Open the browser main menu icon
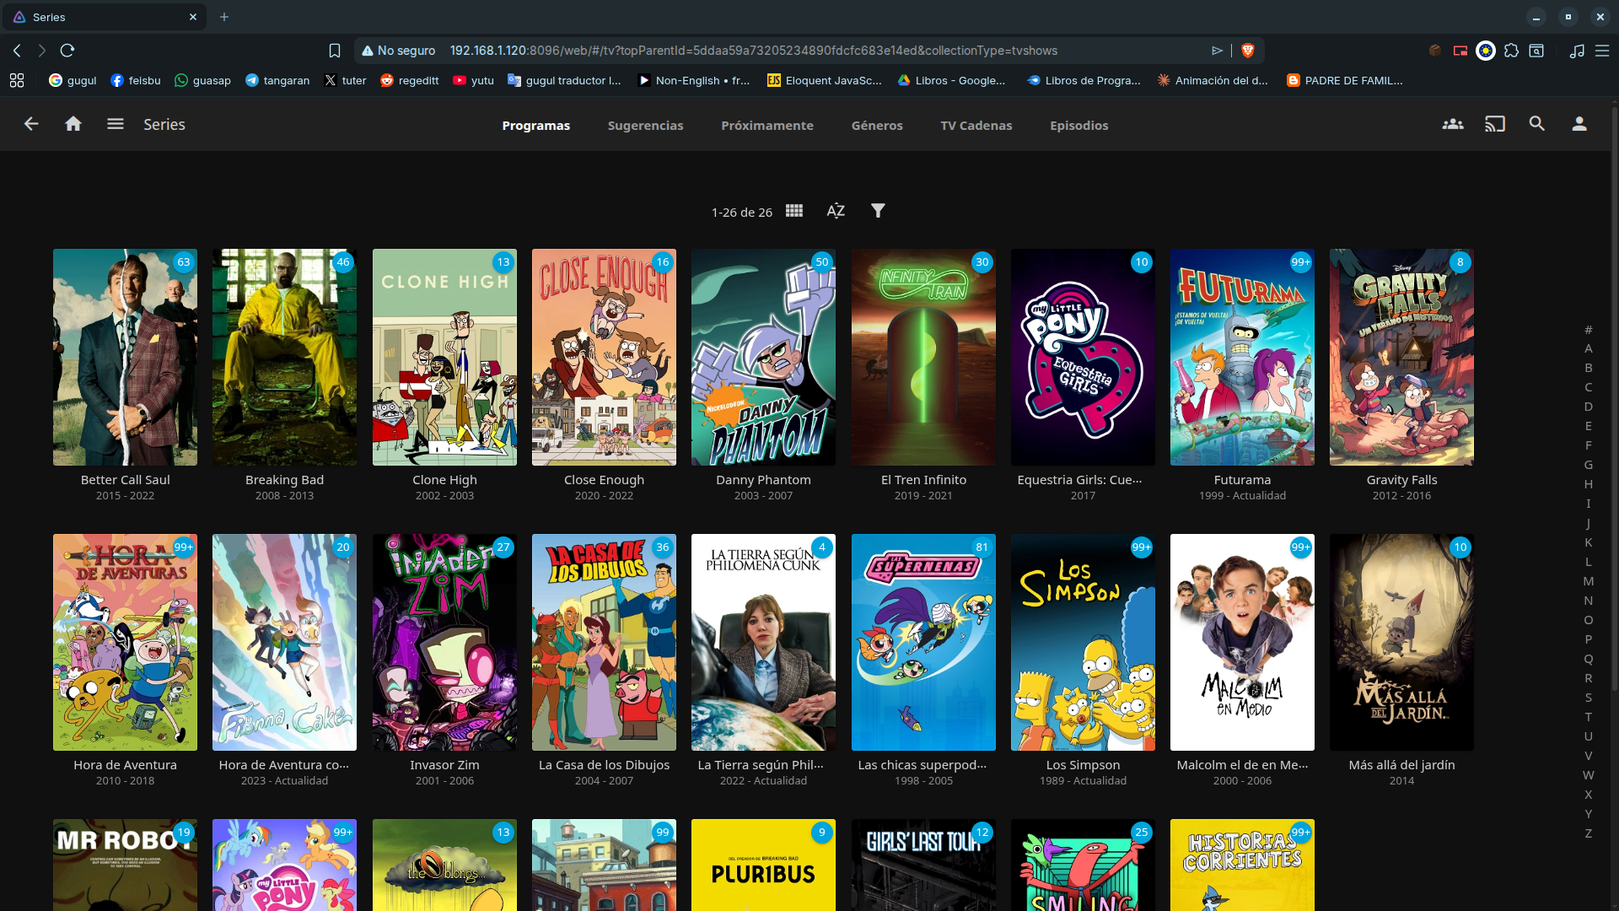Image resolution: width=1619 pixels, height=911 pixels. (x=1602, y=51)
